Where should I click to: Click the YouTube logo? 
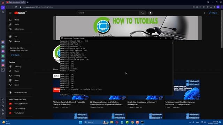pos(20,13)
